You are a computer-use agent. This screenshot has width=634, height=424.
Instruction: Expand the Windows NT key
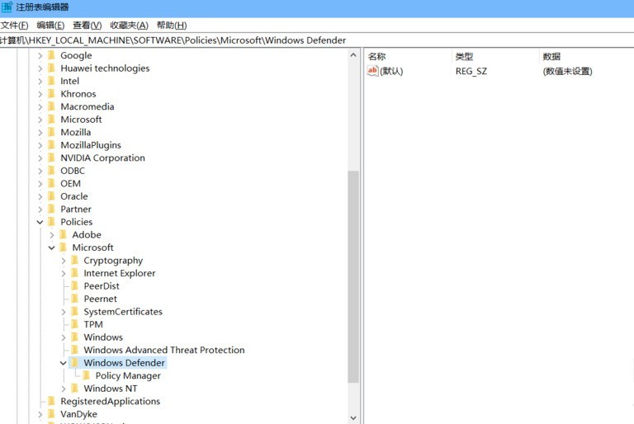(63, 389)
